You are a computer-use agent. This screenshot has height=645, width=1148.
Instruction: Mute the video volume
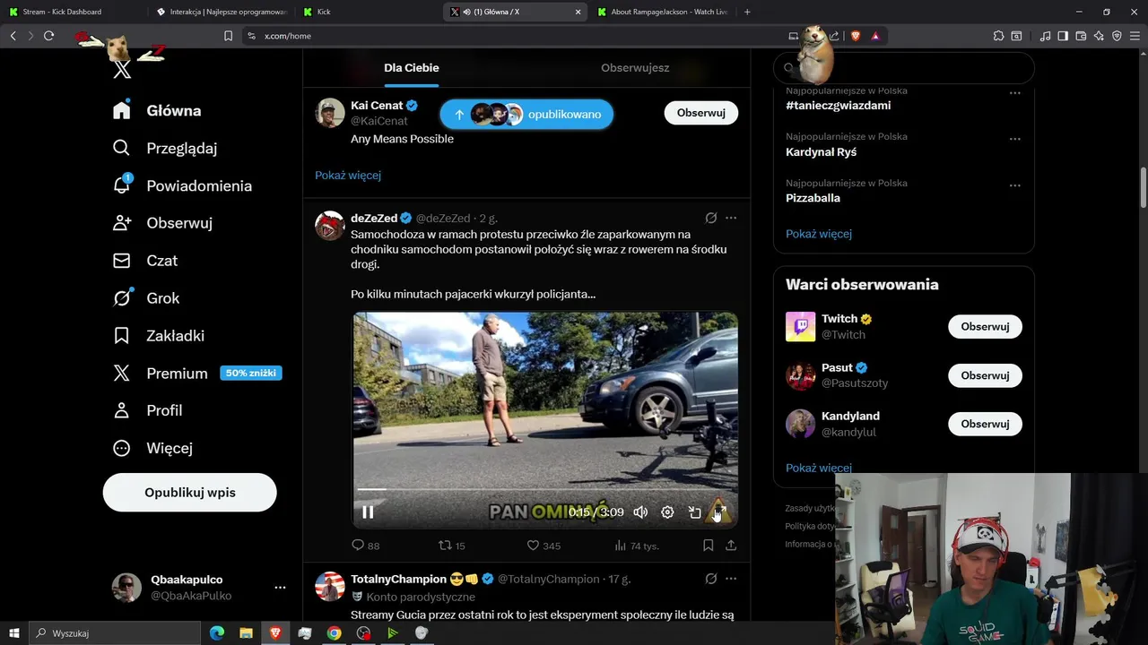point(640,512)
